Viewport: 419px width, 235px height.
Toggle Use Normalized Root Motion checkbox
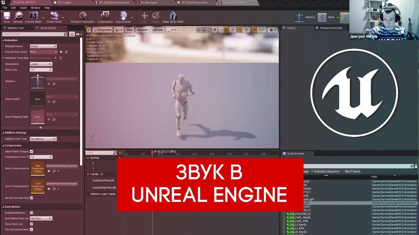tap(31, 229)
